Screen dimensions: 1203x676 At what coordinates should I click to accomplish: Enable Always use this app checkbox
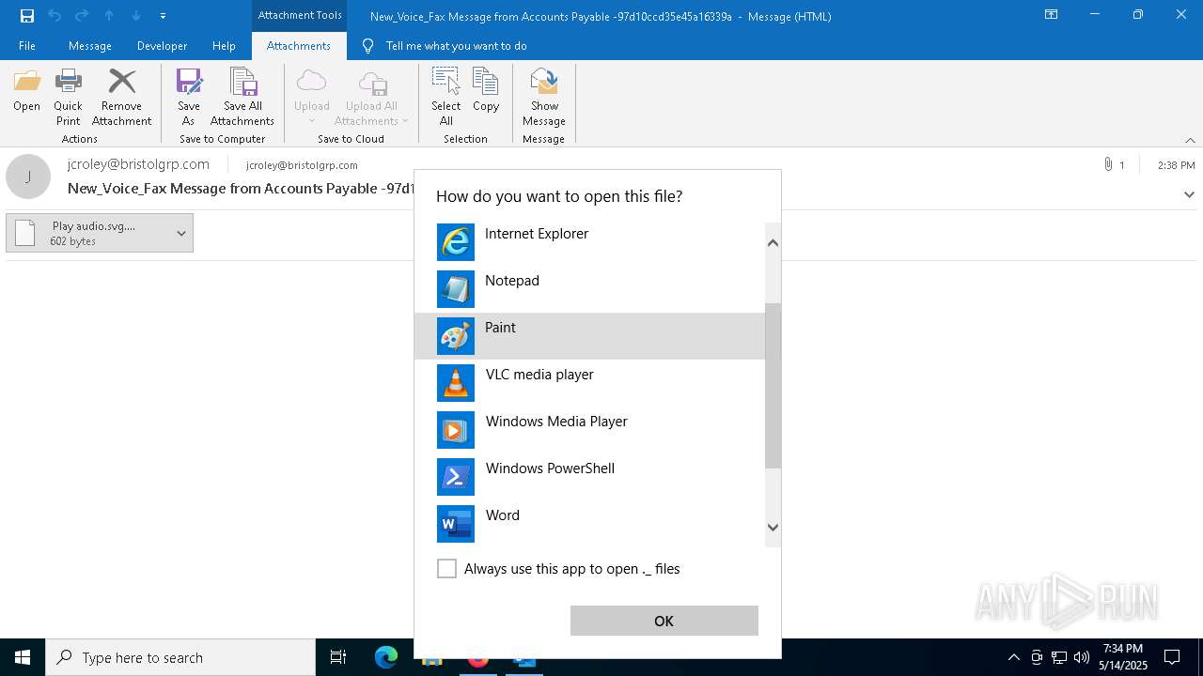[446, 569]
